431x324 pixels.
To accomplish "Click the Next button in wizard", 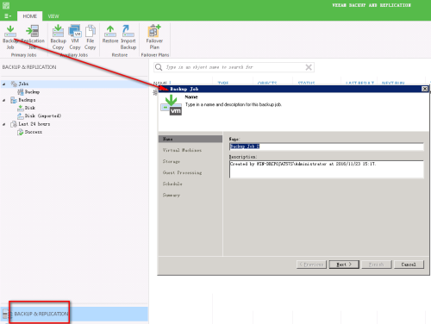I will click(x=344, y=265).
